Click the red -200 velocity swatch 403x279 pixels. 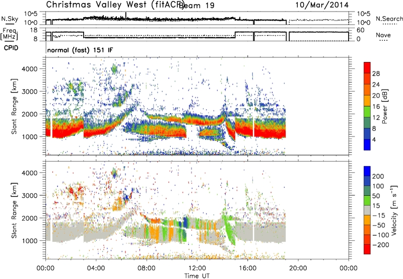click(367, 249)
